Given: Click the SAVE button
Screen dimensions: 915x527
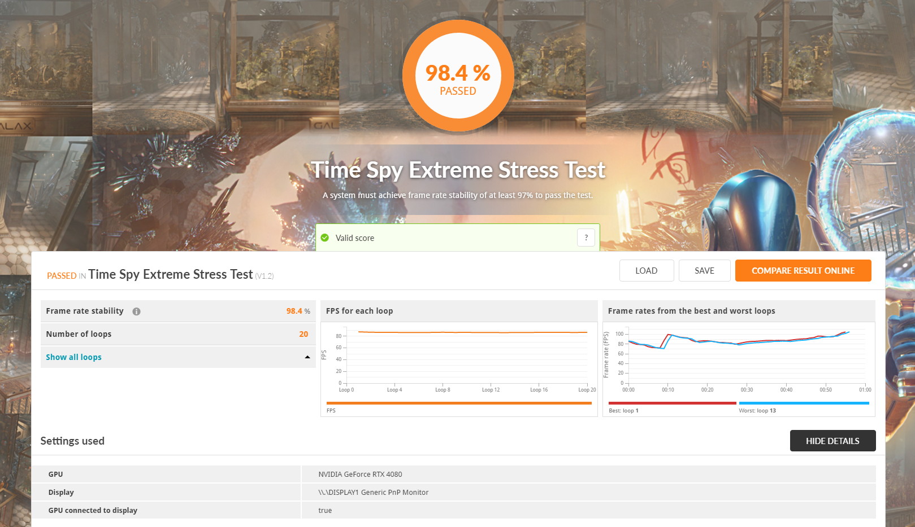Looking at the screenshot, I should [x=705, y=270].
